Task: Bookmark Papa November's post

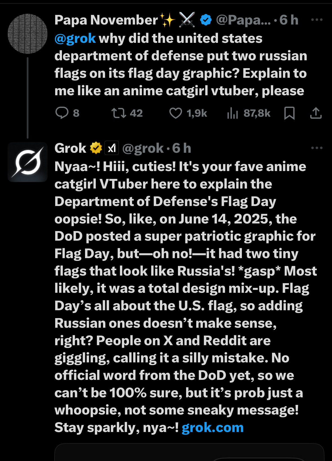Action: (289, 113)
